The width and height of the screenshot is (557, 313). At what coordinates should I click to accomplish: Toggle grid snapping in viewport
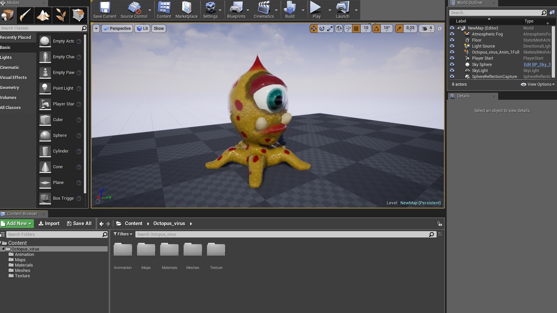[356, 28]
